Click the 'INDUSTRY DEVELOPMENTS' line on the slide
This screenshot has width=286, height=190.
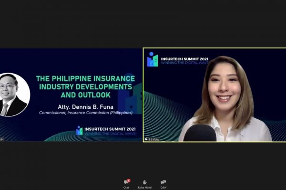[x=85, y=87]
